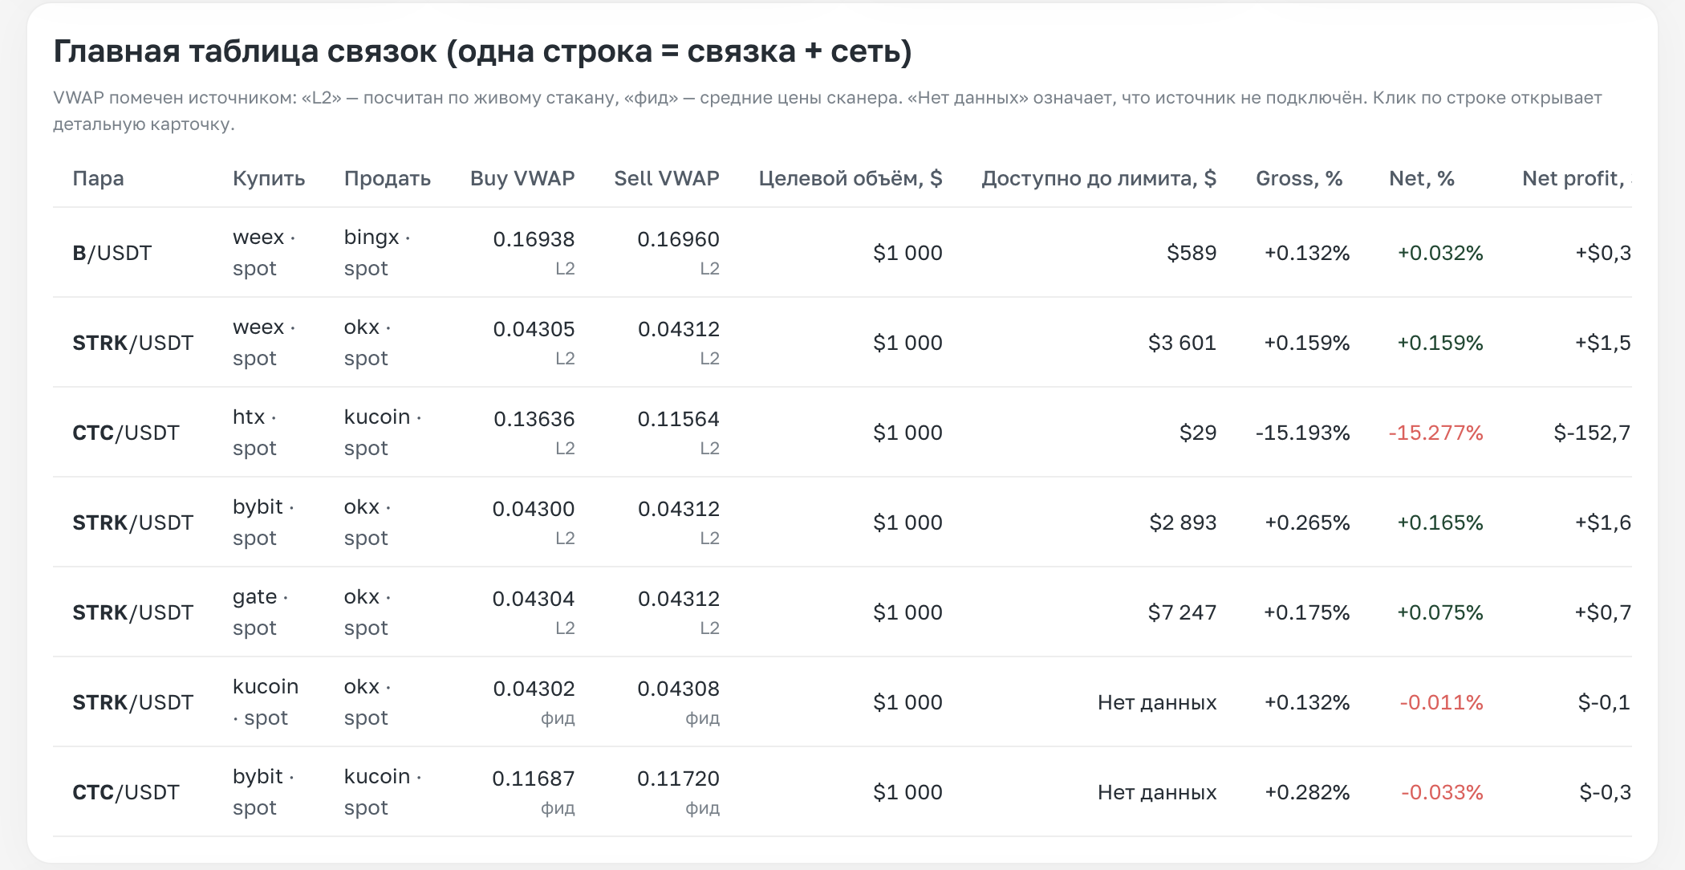Select the sell VWAP value 0.16960
The width and height of the screenshot is (1685, 870).
(x=678, y=239)
